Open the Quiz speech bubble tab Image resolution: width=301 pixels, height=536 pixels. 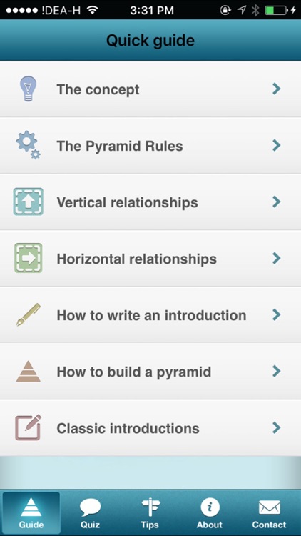click(x=90, y=513)
